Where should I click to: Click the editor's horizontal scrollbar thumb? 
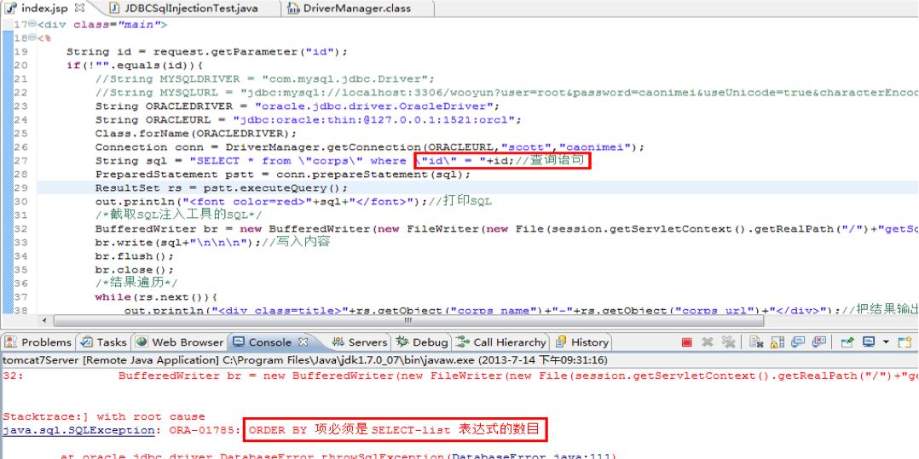tap(408, 321)
